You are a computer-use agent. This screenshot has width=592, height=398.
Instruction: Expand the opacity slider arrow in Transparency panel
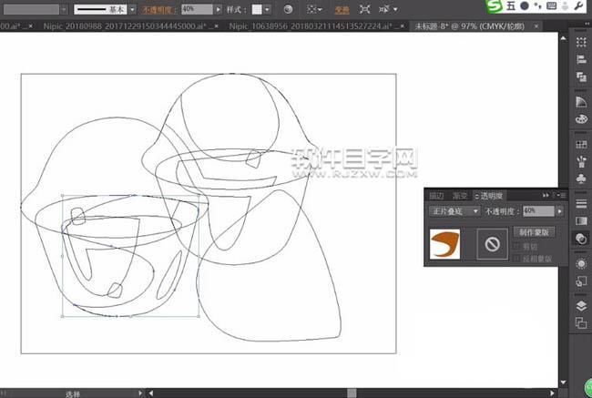[x=559, y=210]
